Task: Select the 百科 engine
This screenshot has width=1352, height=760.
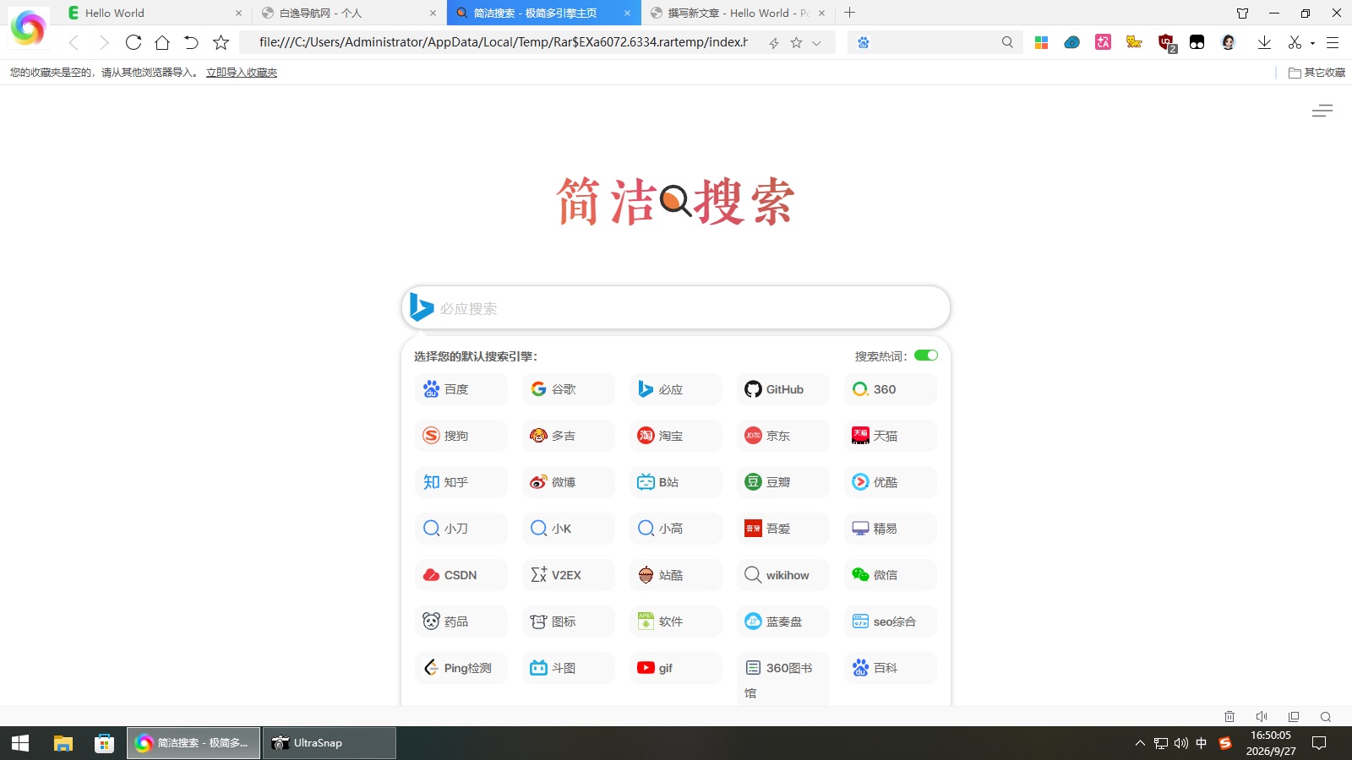Action: point(890,668)
